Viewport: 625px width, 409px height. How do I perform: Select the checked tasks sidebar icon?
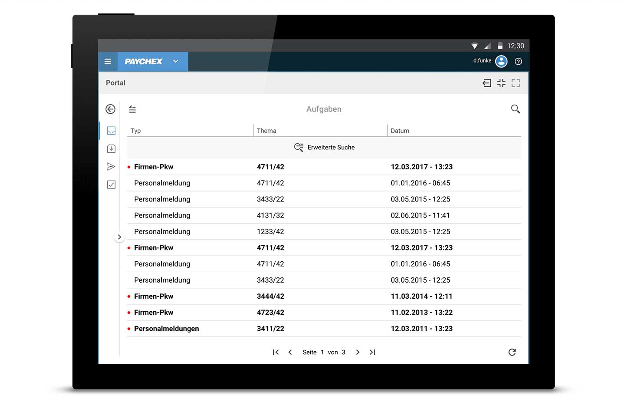coord(111,185)
